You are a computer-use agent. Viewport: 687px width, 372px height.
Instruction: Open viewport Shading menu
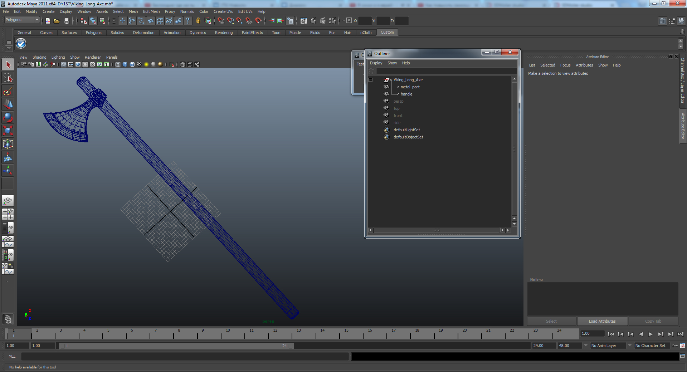click(39, 57)
